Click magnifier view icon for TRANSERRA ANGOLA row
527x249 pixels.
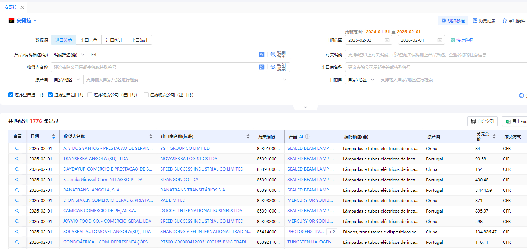tap(17, 159)
